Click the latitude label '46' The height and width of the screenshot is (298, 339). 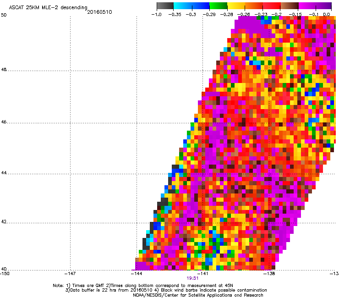[4, 122]
